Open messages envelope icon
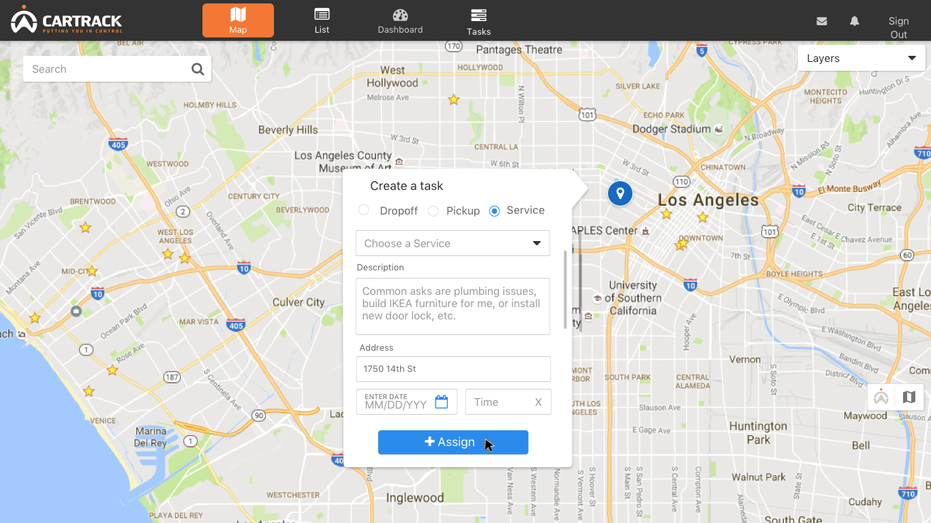 coord(822,21)
